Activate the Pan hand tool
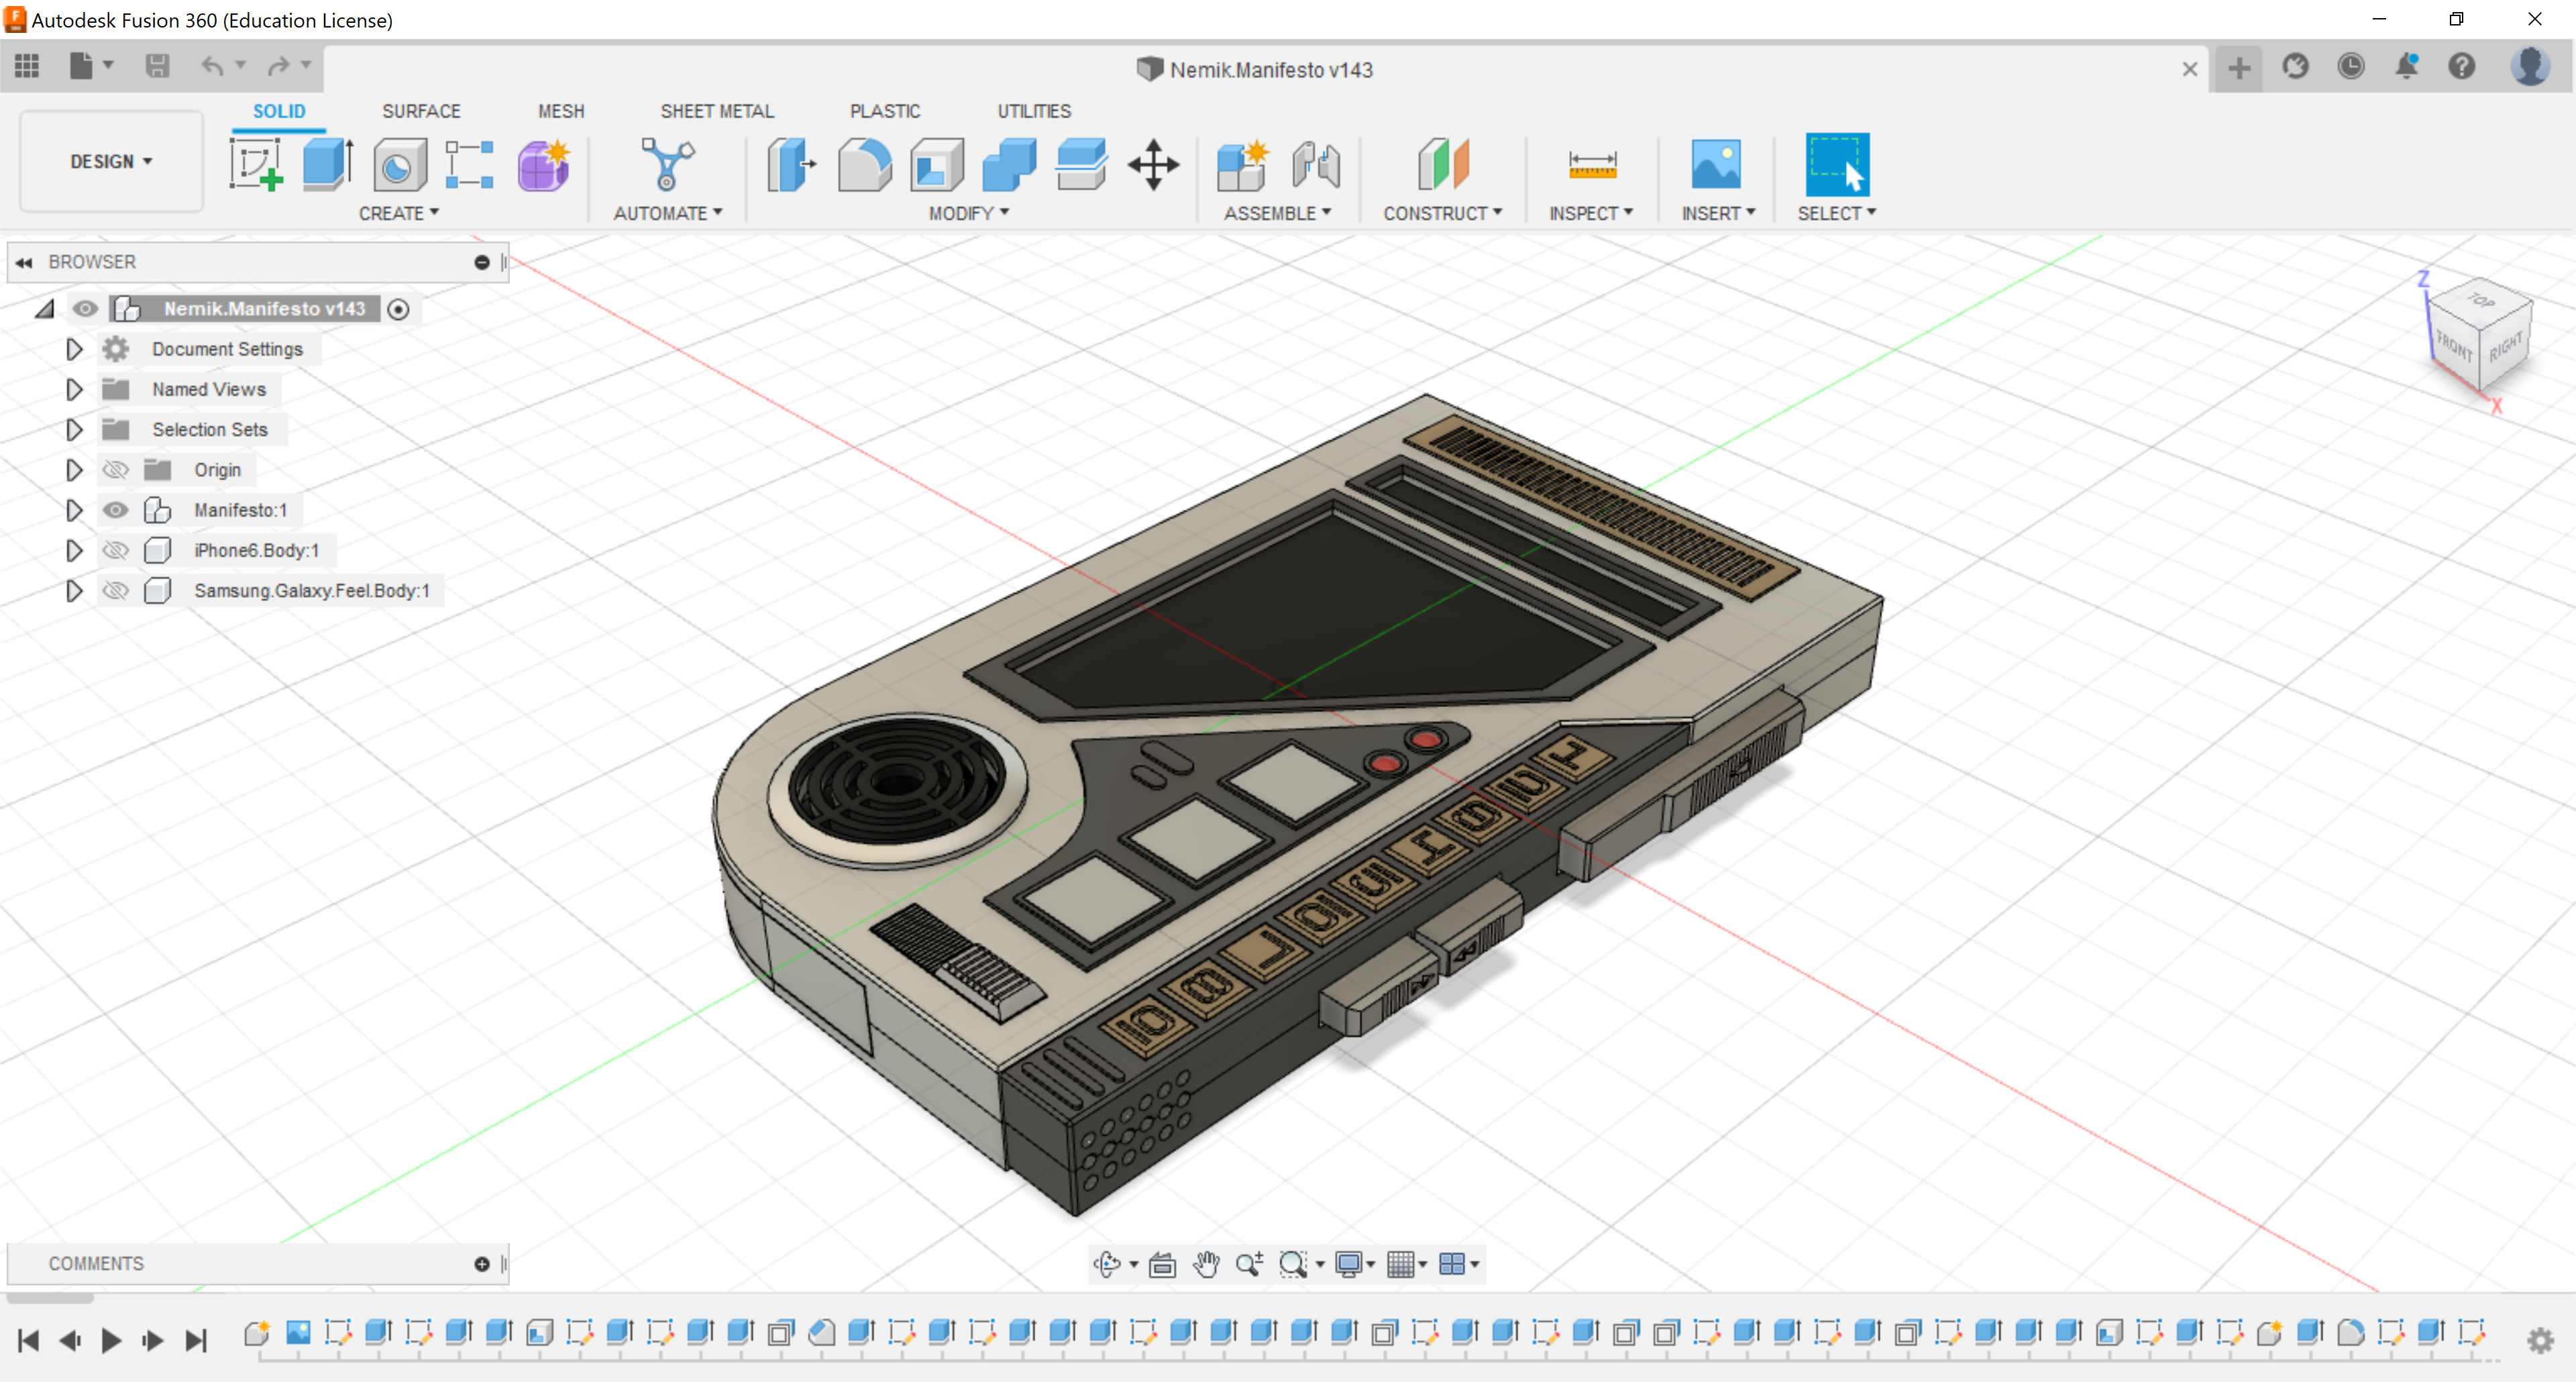Screen dimensions: 2576x1382 [x=1206, y=1264]
